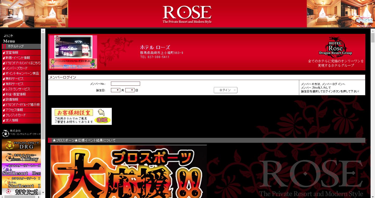Click the メンバーログイン section heading
This screenshot has height=198, width=375.
click(x=63, y=77)
